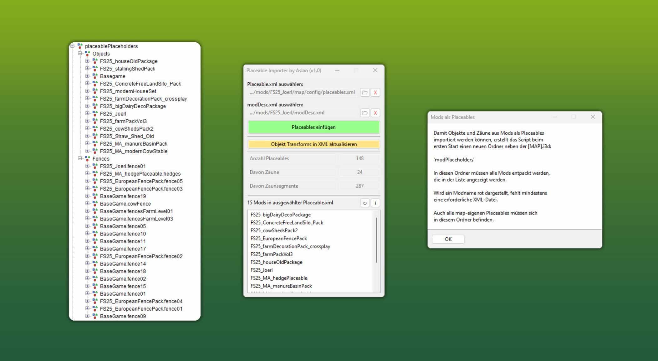The height and width of the screenshot is (361, 658).
Task: Click the transform group icon beside FS25_Joerl
Action: pos(94,114)
